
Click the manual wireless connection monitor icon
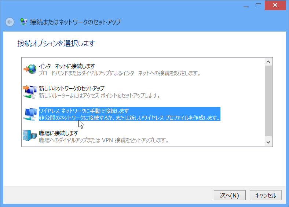click(x=30, y=114)
